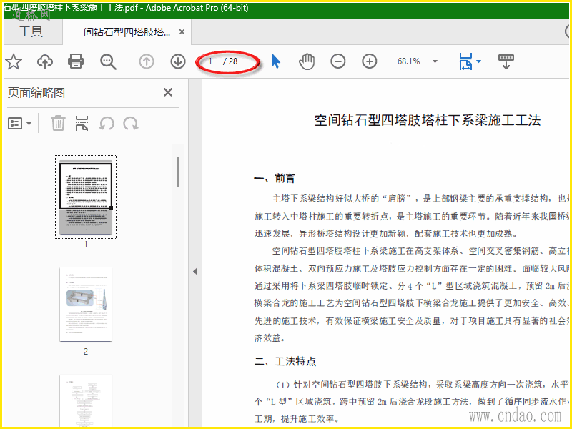The image size is (572, 429).
Task: Click the bookmark star icon
Action: click(x=14, y=61)
